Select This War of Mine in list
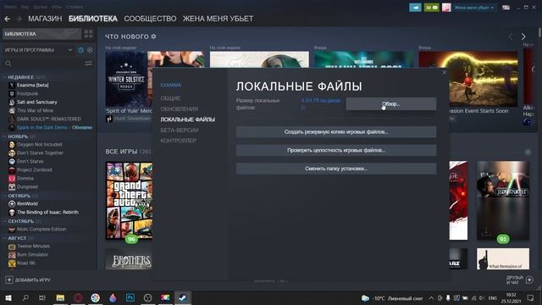The image size is (542, 305). [36, 111]
